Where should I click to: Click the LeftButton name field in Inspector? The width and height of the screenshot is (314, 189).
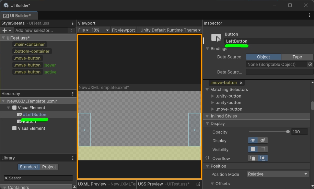[269, 41]
